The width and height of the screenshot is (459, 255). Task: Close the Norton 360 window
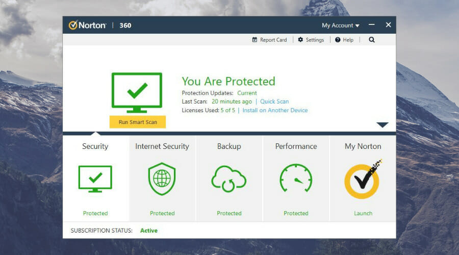tap(388, 25)
